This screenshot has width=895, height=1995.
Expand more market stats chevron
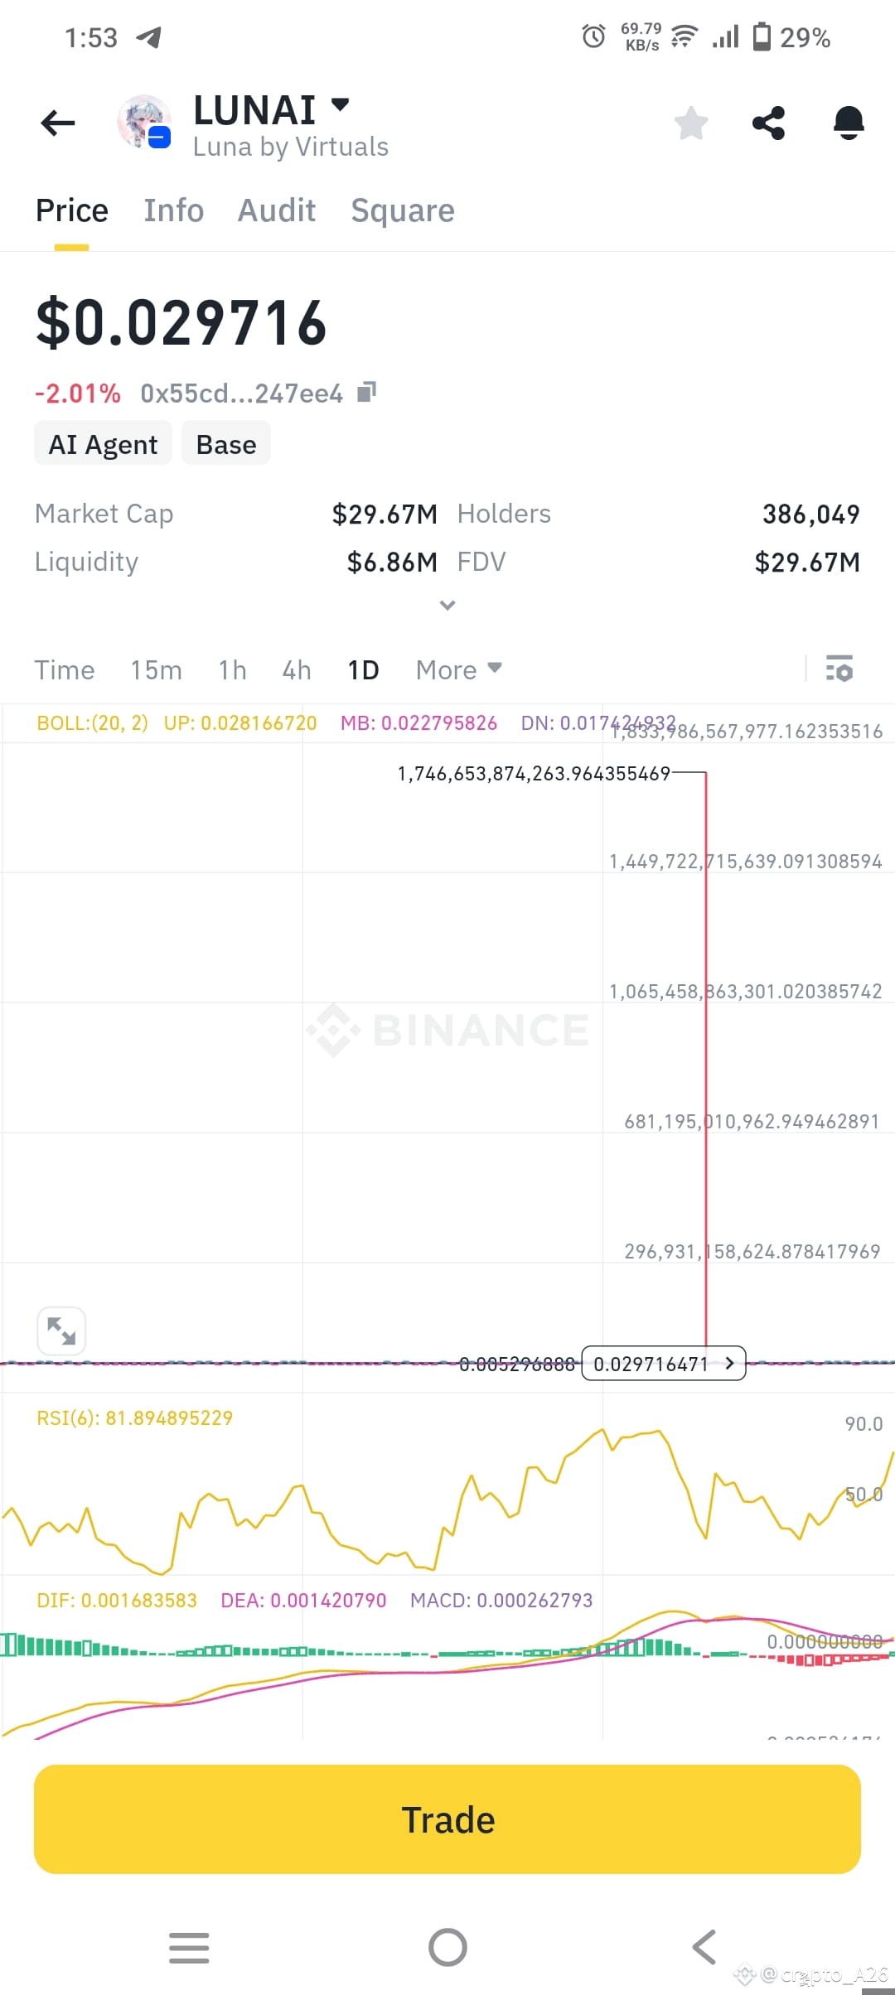(447, 605)
